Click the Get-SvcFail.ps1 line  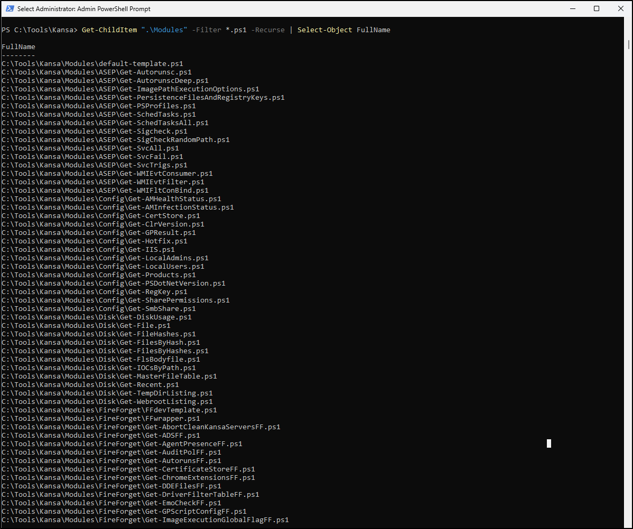pos(92,157)
